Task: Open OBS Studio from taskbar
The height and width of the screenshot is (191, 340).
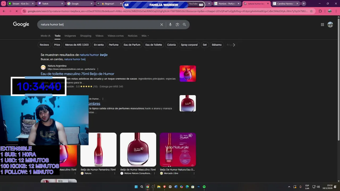Action: [153, 187]
